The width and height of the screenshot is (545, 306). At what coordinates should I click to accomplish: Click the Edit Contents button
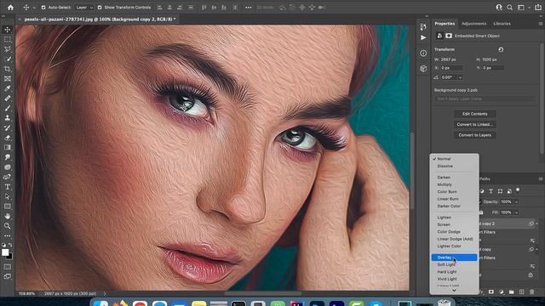click(475, 114)
